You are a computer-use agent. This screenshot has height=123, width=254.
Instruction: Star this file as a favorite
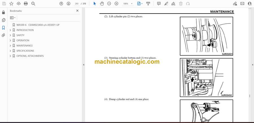11,4
